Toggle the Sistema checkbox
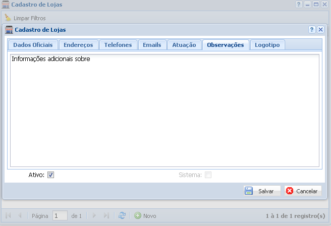The height and width of the screenshot is (226, 331). click(x=208, y=175)
